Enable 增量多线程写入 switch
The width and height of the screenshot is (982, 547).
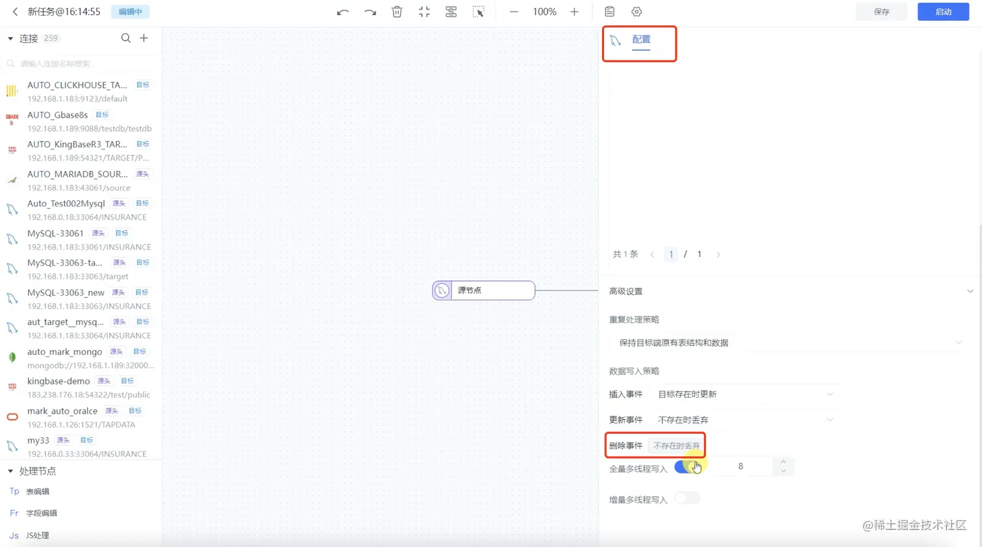pyautogui.click(x=687, y=498)
